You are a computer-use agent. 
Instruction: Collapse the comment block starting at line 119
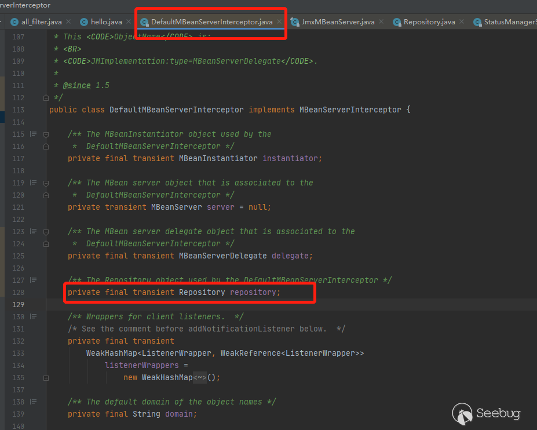[x=45, y=183]
